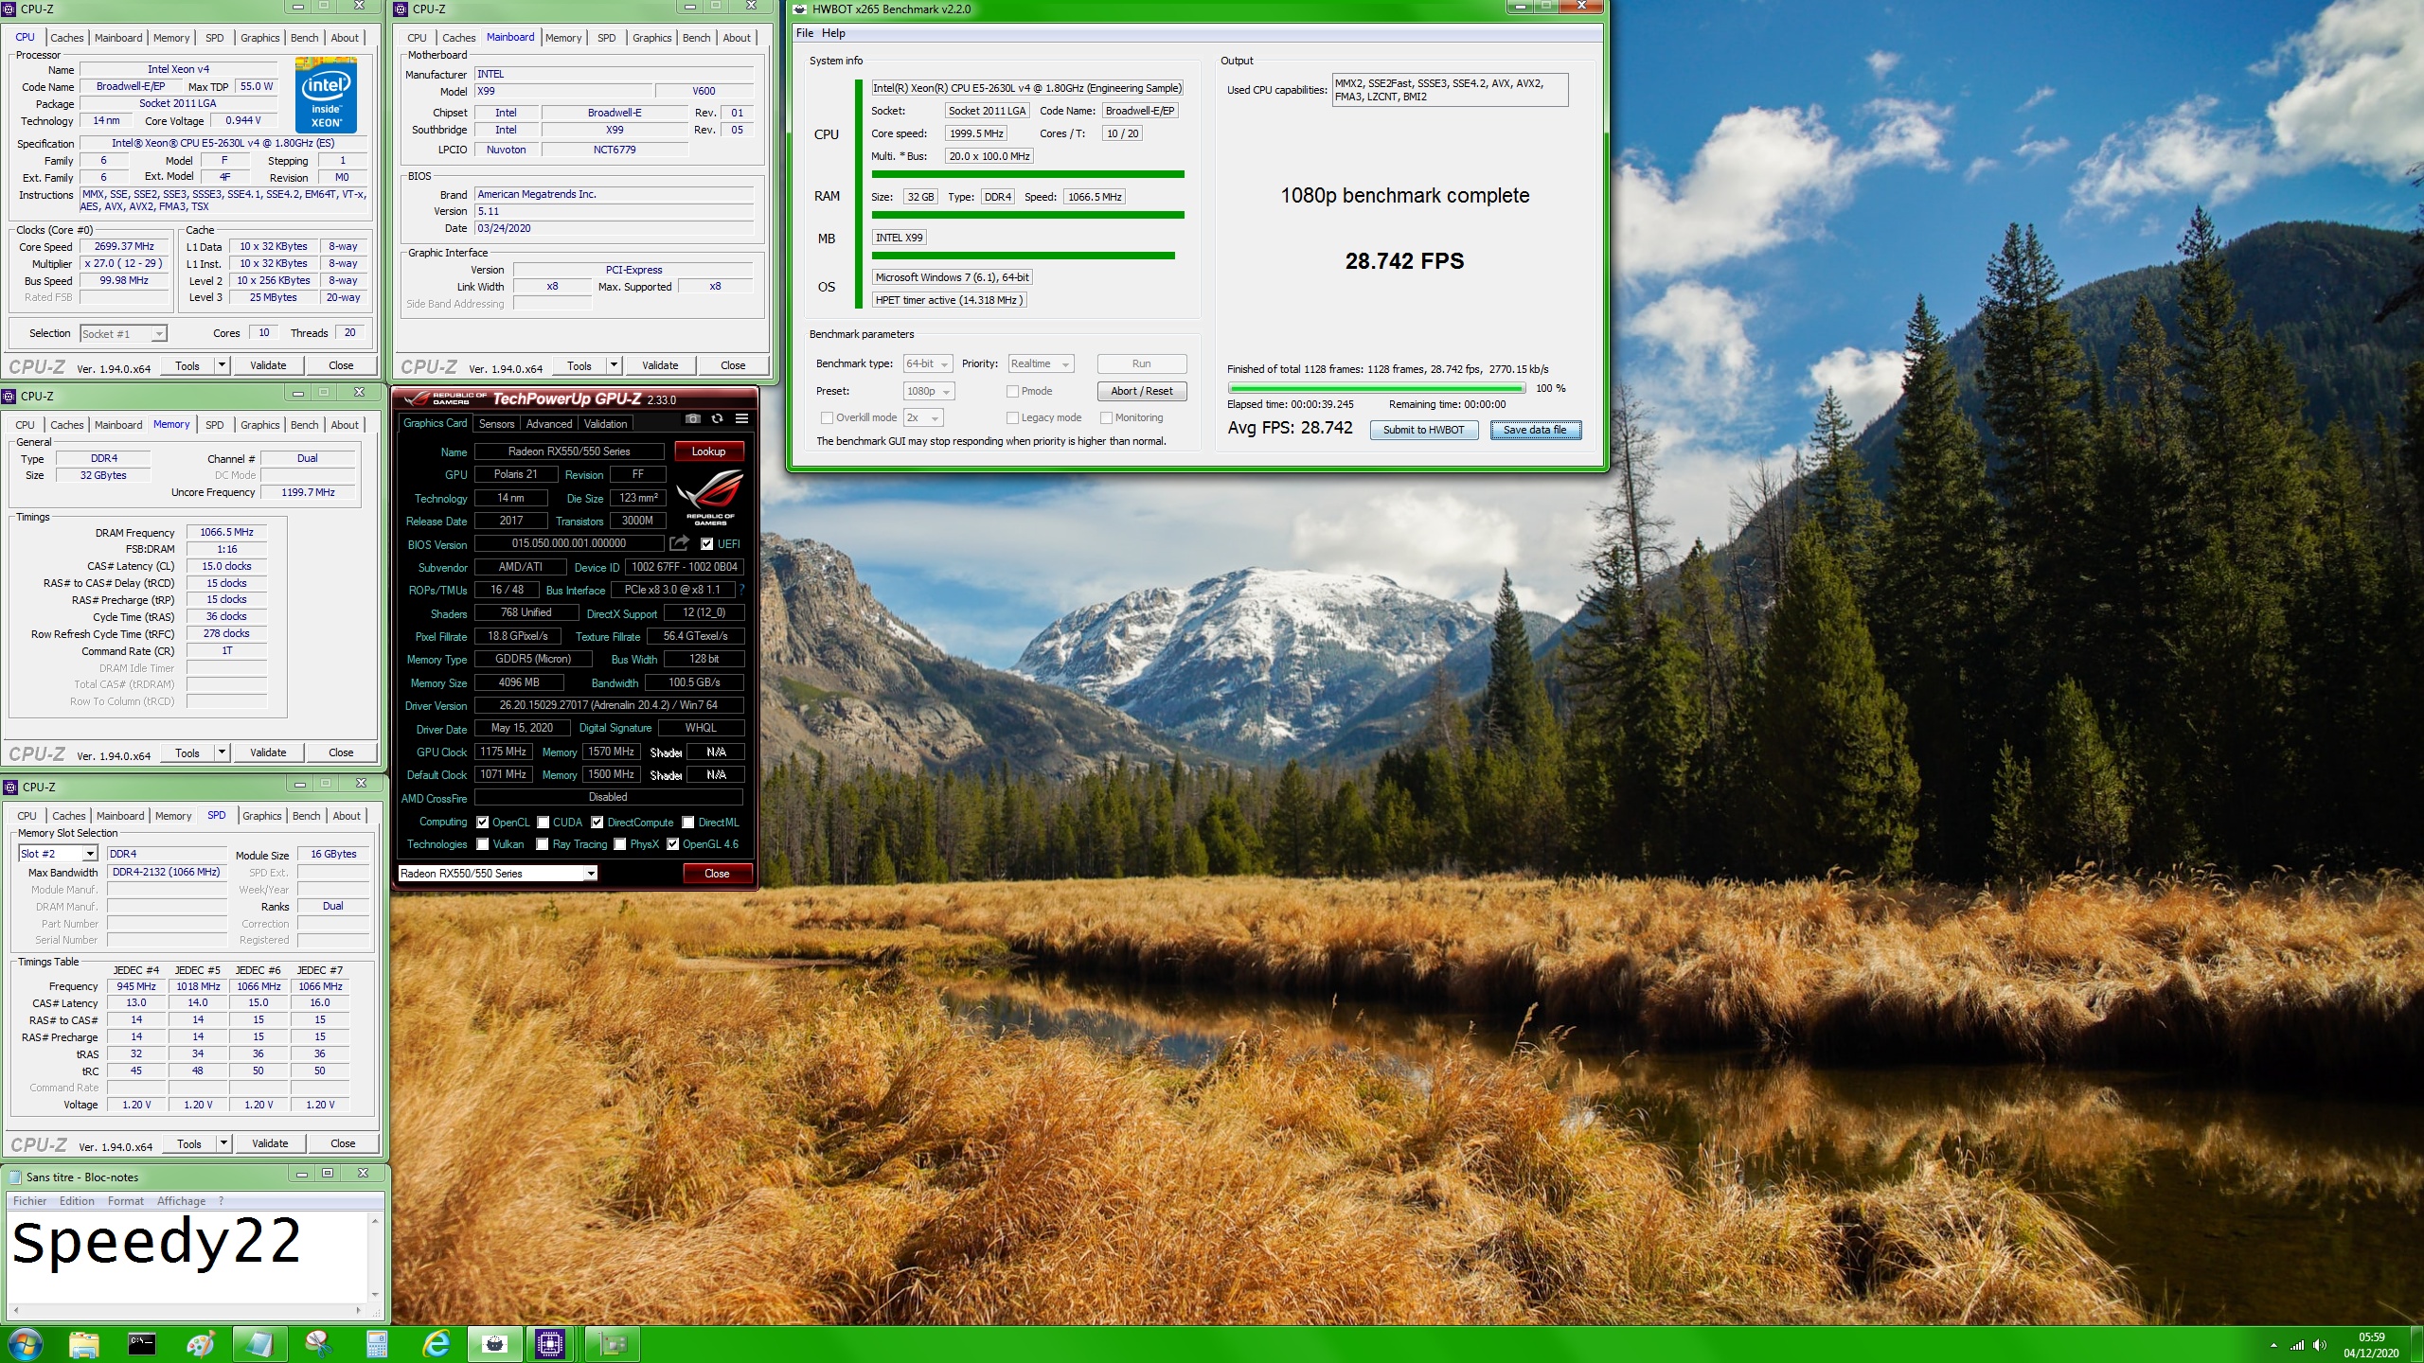Open the Sensors tab in GPU-Z

[x=496, y=424]
